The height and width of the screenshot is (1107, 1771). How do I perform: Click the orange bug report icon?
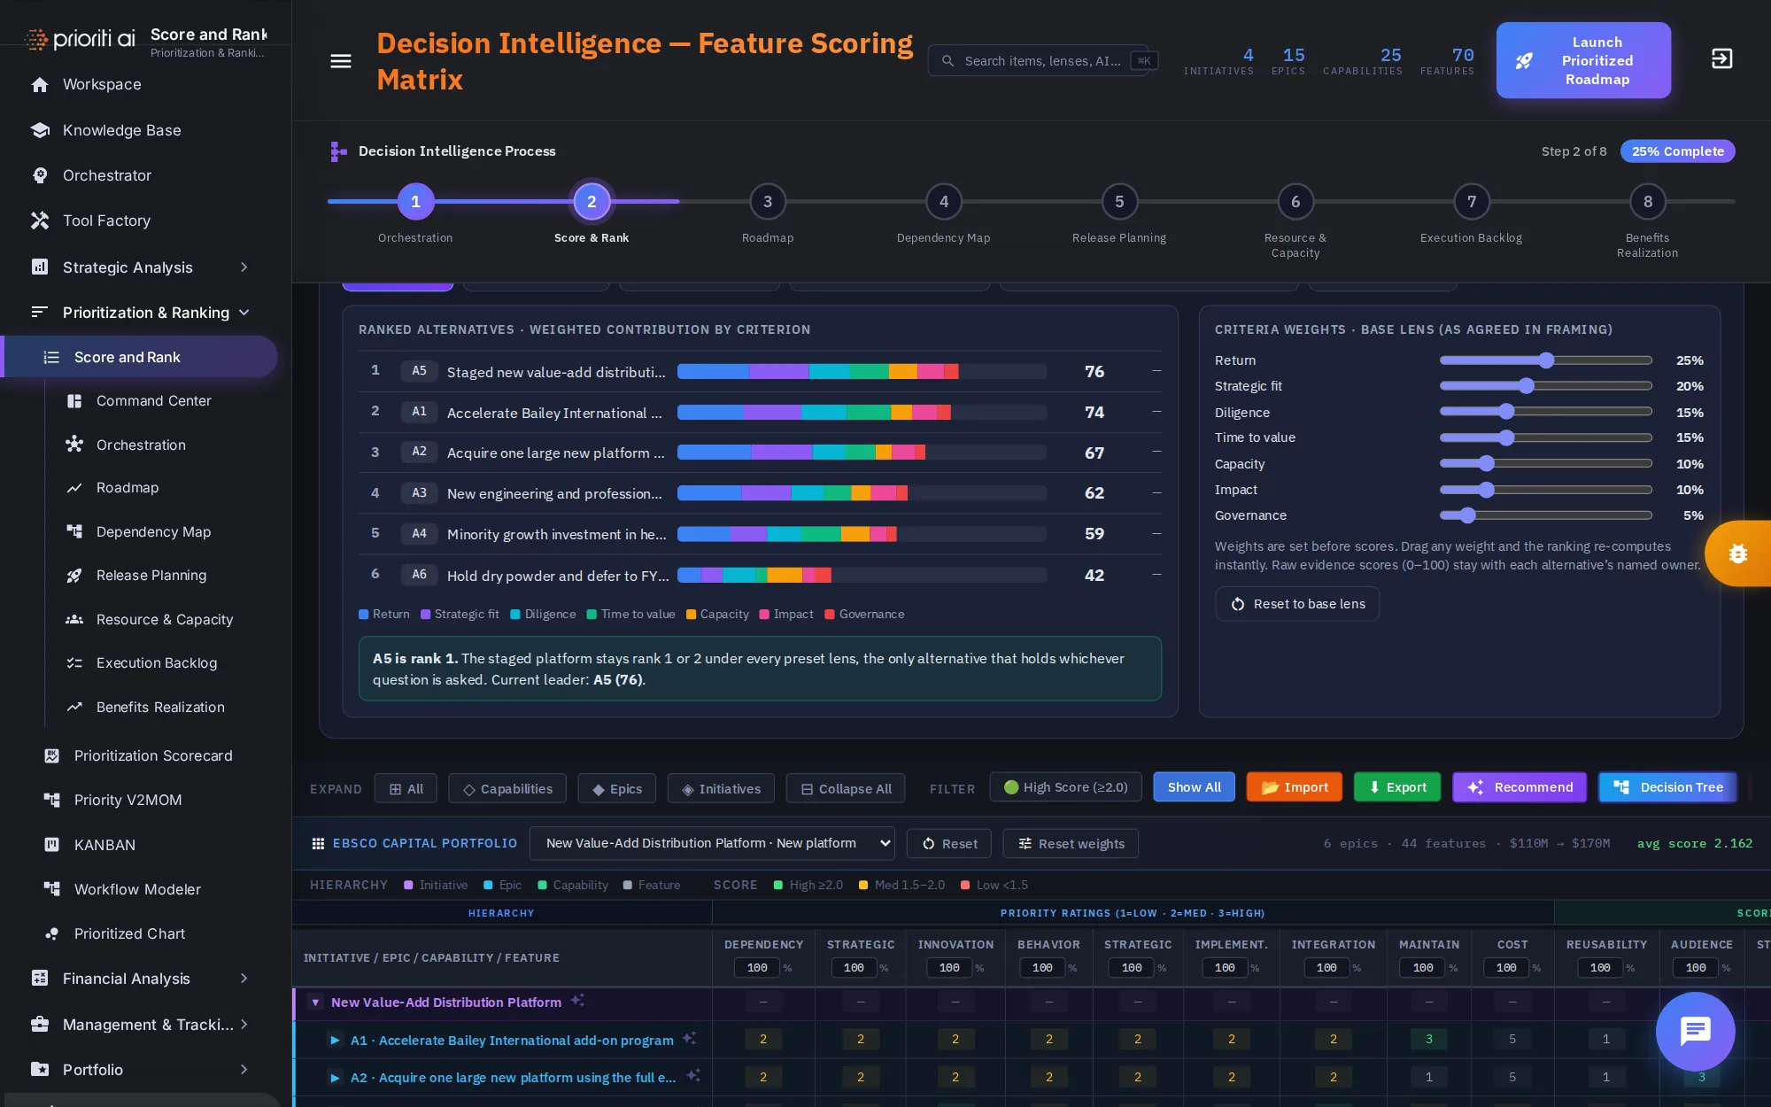click(x=1737, y=553)
